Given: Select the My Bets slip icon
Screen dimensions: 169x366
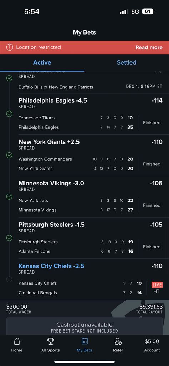Looking at the screenshot, I should pyautogui.click(x=84, y=341).
